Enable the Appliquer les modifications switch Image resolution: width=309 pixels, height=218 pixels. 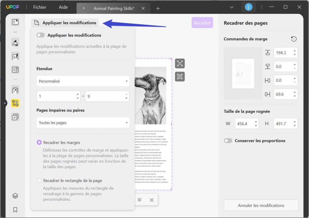point(40,35)
